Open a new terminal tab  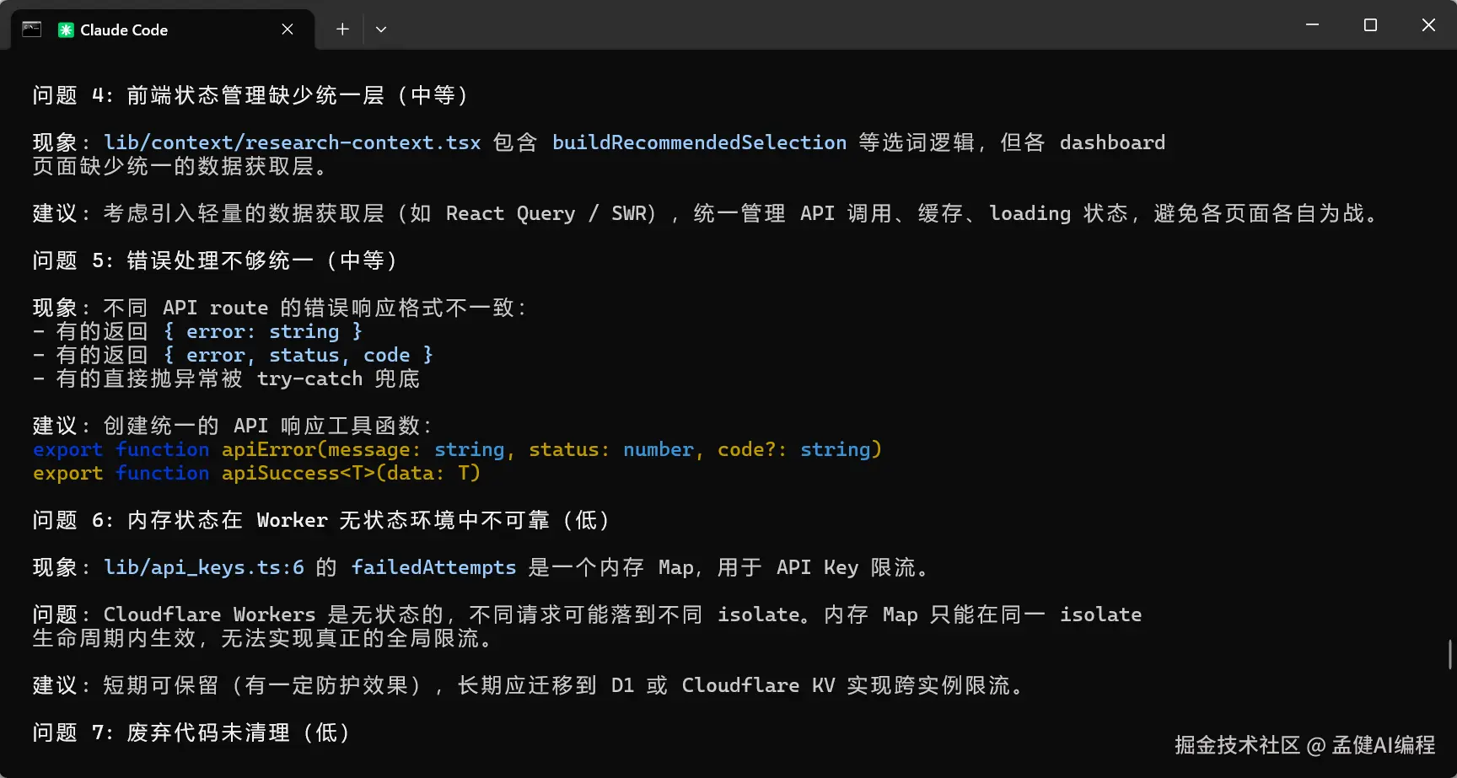coord(342,30)
